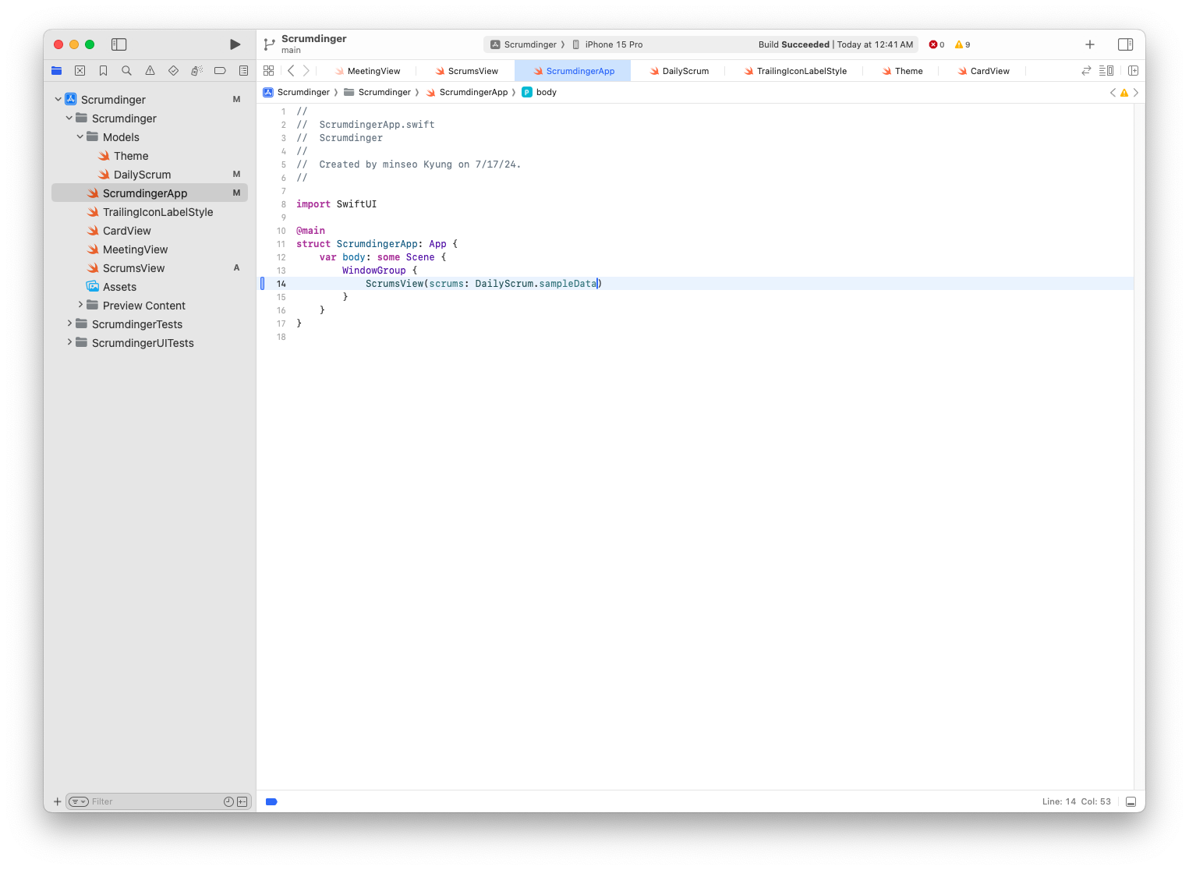Click the code review arrows icon

click(1086, 71)
